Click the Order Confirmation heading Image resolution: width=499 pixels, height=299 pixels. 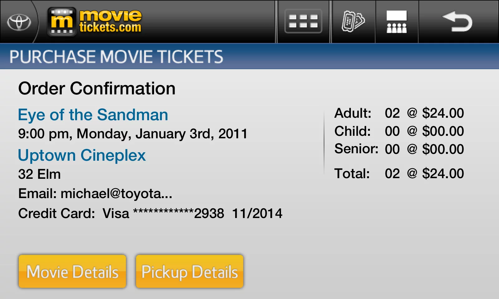[97, 88]
